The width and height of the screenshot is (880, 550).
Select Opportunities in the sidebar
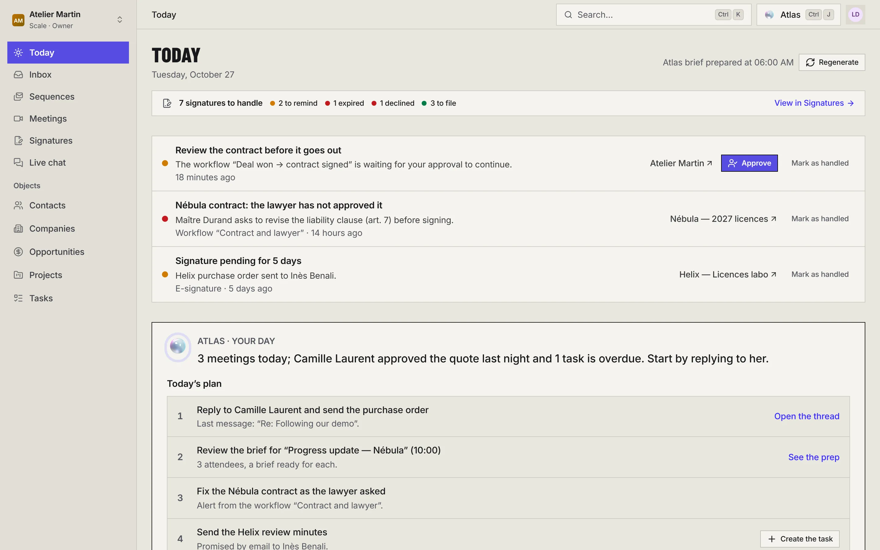click(68, 252)
